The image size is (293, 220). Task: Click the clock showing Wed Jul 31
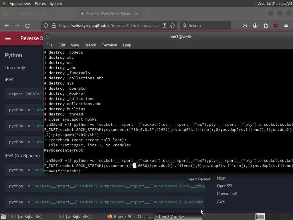point(274,3)
